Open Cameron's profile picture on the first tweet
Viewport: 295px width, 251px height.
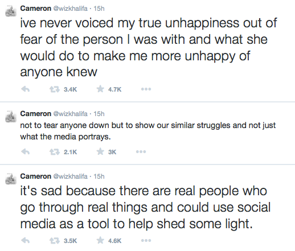(11, 11)
